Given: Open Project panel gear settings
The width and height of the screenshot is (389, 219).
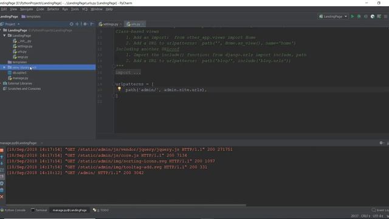Looking at the screenshot, I should [x=85, y=24].
